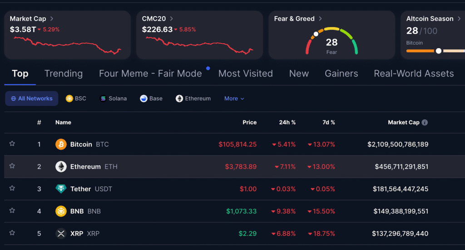The width and height of the screenshot is (465, 250).
Task: Star Ethereum to add to watchlist
Action: (x=12, y=166)
